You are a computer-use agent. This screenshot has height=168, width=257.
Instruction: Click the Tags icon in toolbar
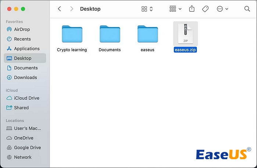[205, 9]
